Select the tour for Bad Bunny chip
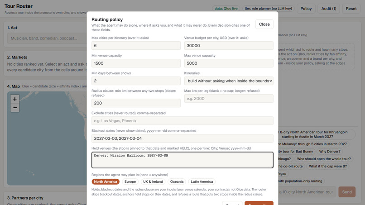This screenshot has width=365, height=205. 296,151
